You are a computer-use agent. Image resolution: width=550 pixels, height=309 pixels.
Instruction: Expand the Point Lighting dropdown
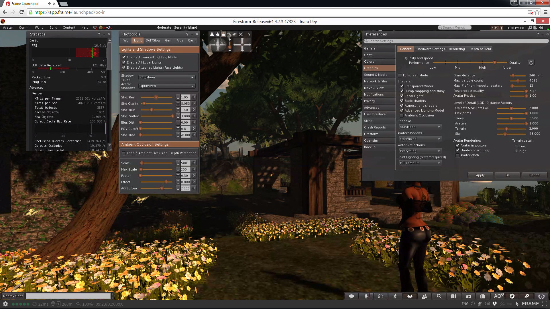420,163
